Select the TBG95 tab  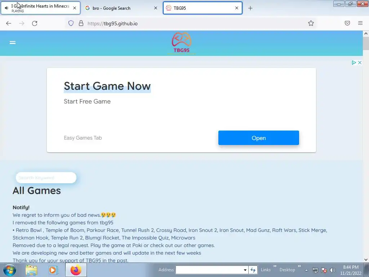[x=203, y=8]
